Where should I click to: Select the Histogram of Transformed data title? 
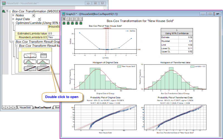175,62
